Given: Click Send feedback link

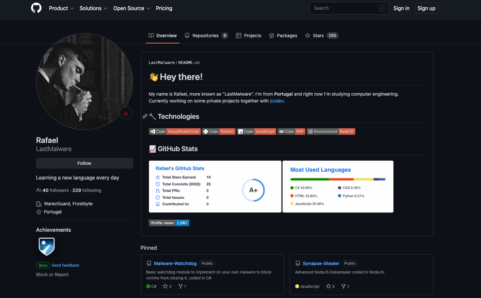Looking at the screenshot, I should click(x=65, y=265).
